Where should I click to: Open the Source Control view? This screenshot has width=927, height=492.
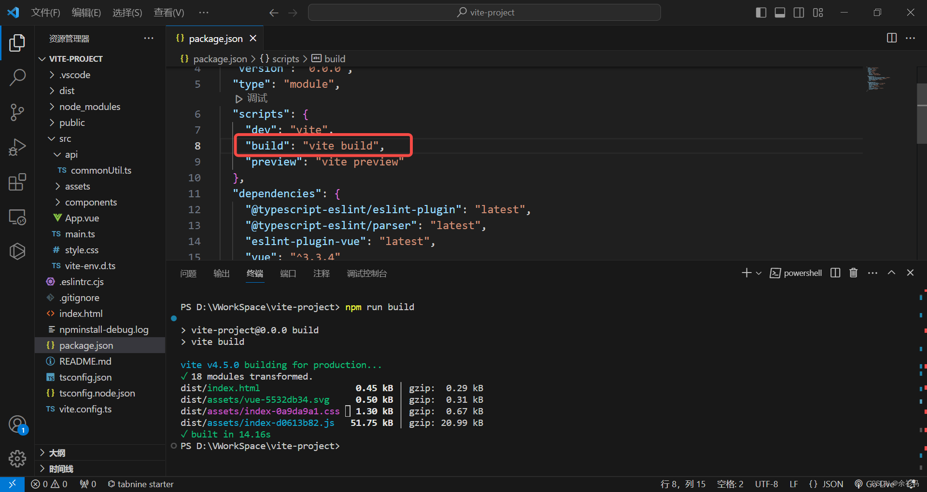tap(17, 112)
